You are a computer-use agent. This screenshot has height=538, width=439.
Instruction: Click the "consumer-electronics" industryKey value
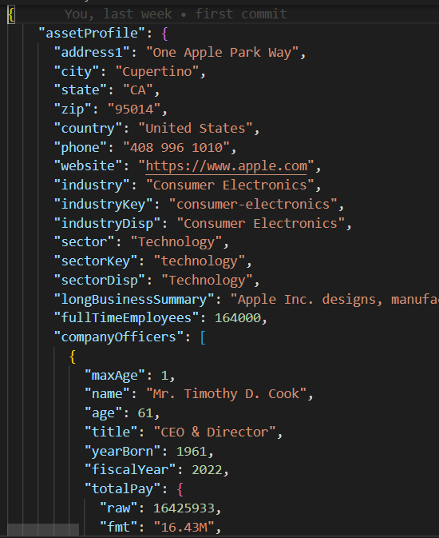253,205
